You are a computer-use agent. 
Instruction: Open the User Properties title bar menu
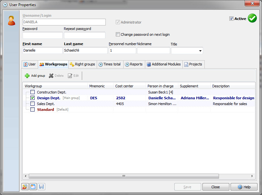tap(5, 5)
